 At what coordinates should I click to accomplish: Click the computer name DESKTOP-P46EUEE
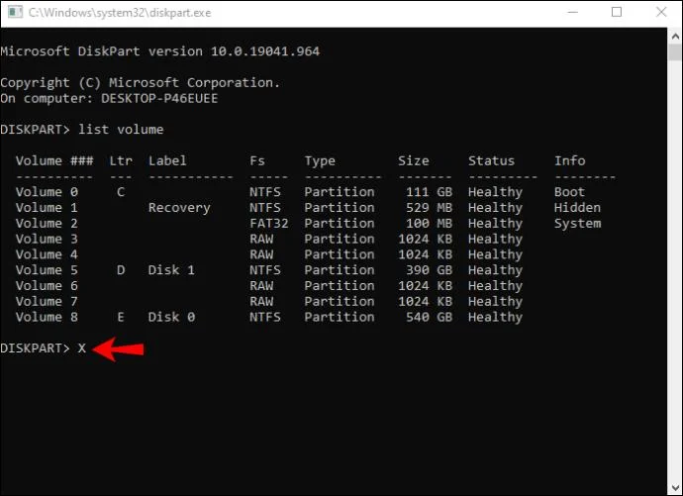tap(159, 98)
